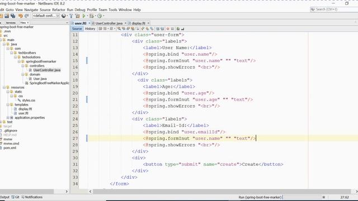Click the Next Bookmark icon
The image size is (358, 201).
[147, 28]
